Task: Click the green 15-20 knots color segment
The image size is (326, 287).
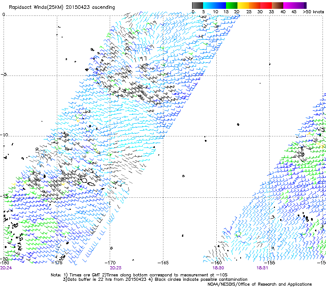Action: [x=232, y=5]
